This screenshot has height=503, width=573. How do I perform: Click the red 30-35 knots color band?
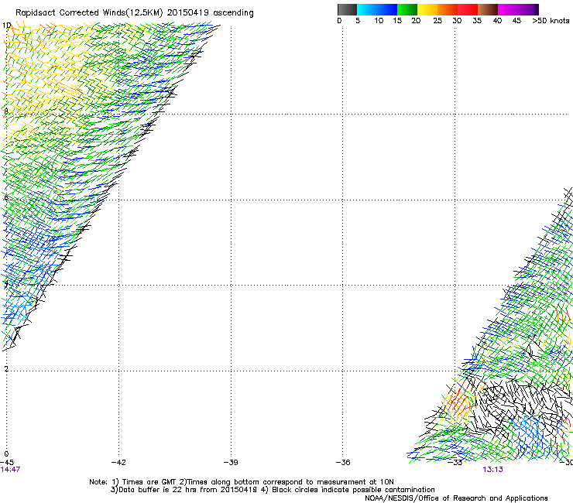coord(468,9)
